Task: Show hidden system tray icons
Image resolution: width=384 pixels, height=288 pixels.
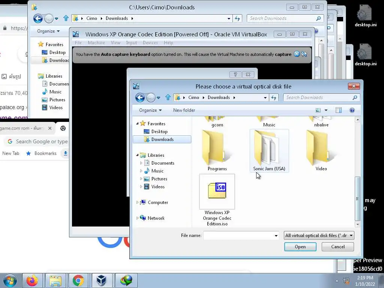Action: coord(337,281)
